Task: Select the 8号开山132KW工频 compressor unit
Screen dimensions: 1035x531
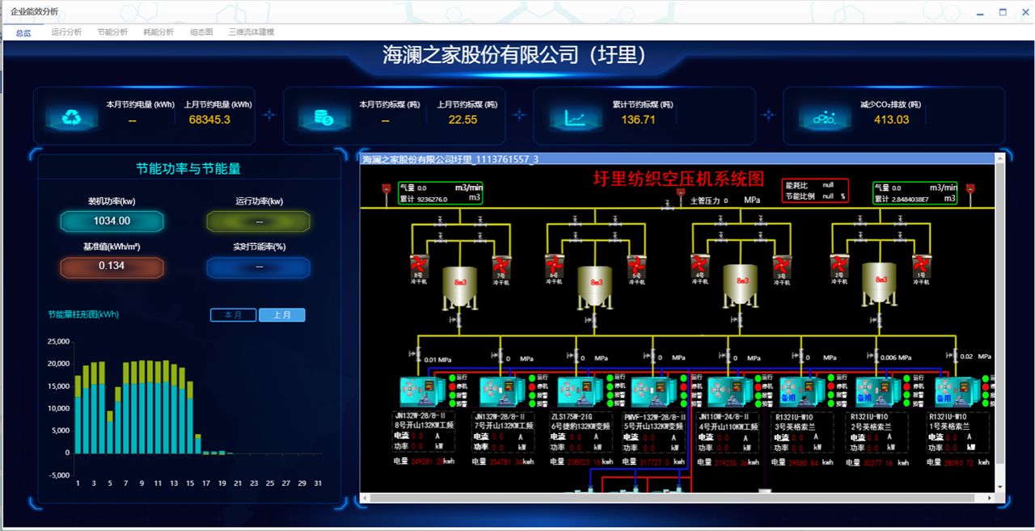Action: click(424, 391)
